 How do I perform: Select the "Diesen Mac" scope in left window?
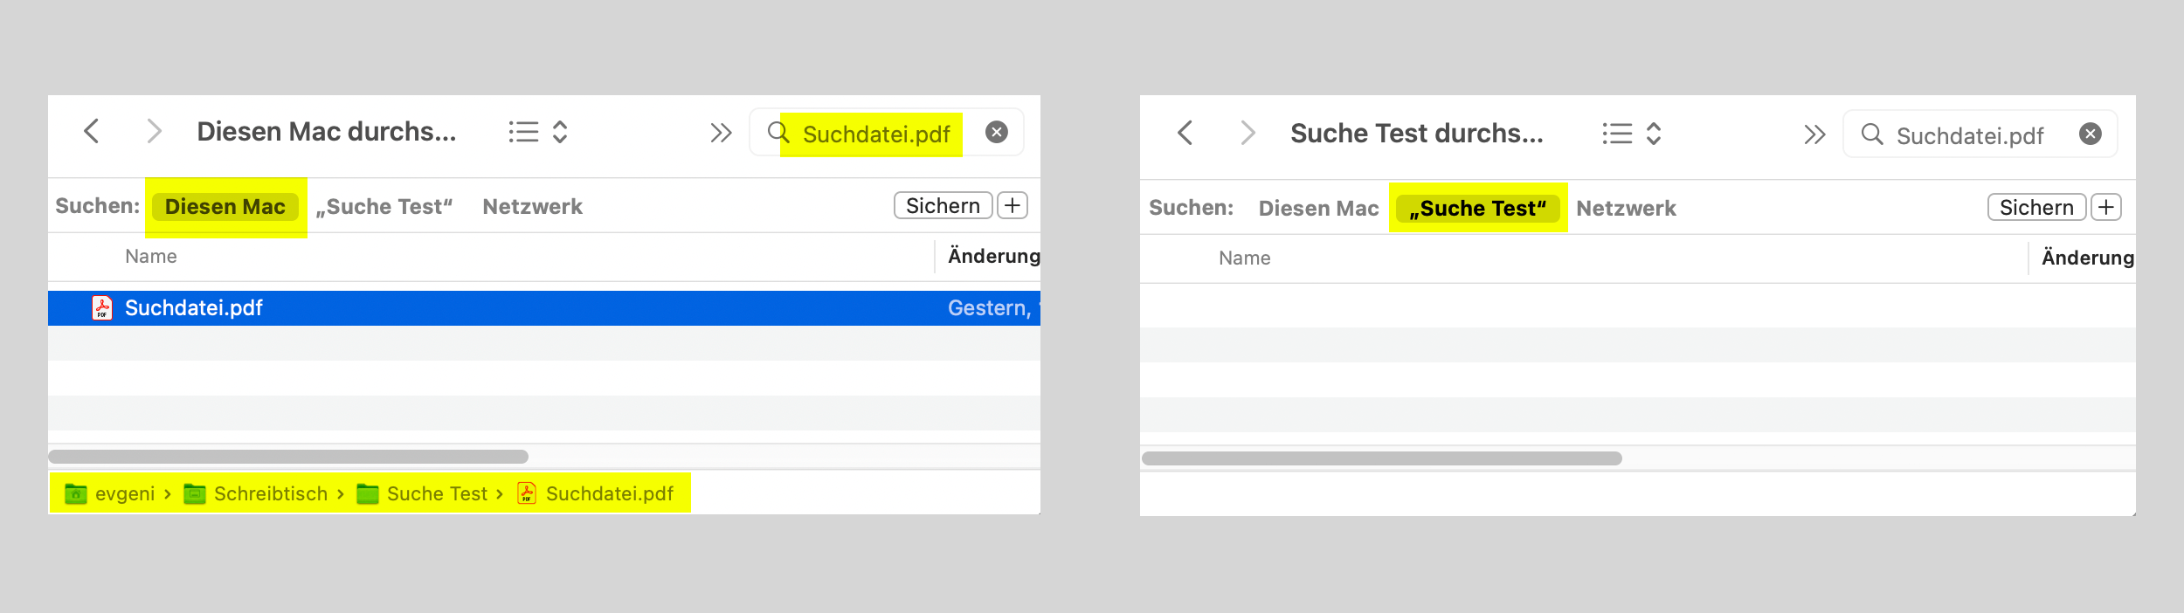[x=225, y=207]
